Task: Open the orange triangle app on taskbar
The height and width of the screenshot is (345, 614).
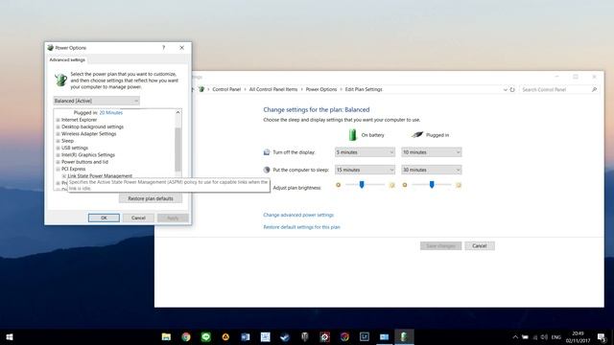Action: point(225,336)
